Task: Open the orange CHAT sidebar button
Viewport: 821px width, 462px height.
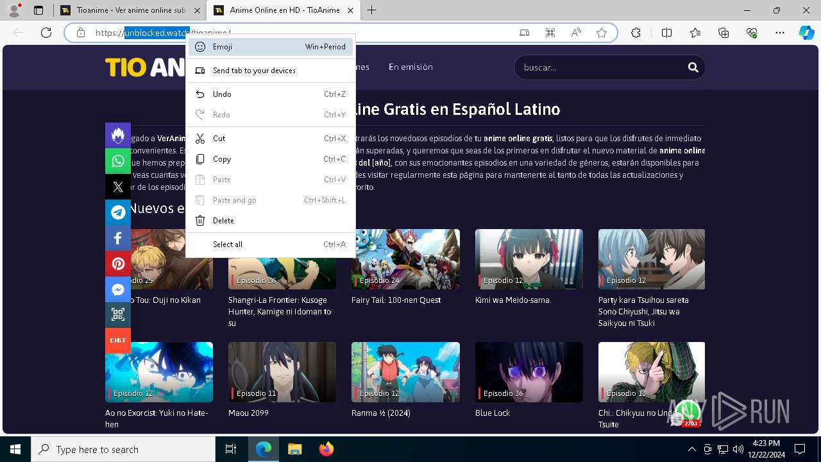Action: [x=118, y=340]
